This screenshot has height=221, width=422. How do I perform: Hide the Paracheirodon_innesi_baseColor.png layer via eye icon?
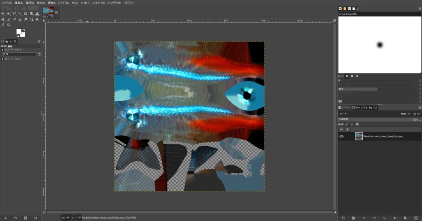point(341,136)
